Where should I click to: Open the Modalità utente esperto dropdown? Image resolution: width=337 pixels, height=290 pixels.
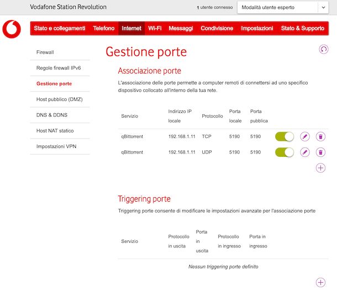(283, 8)
